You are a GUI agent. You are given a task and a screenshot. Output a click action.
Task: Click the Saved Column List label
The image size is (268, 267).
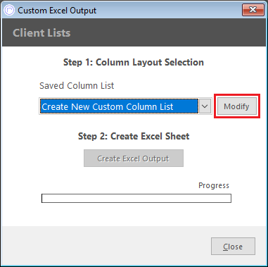pos(77,86)
